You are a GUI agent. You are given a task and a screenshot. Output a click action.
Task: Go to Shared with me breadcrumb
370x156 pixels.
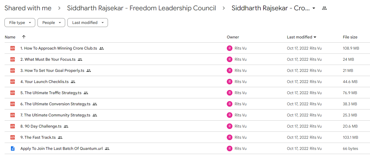click(28, 8)
